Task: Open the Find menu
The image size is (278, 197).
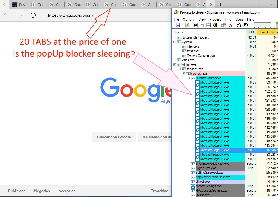Action: pyautogui.click(x=228, y=19)
